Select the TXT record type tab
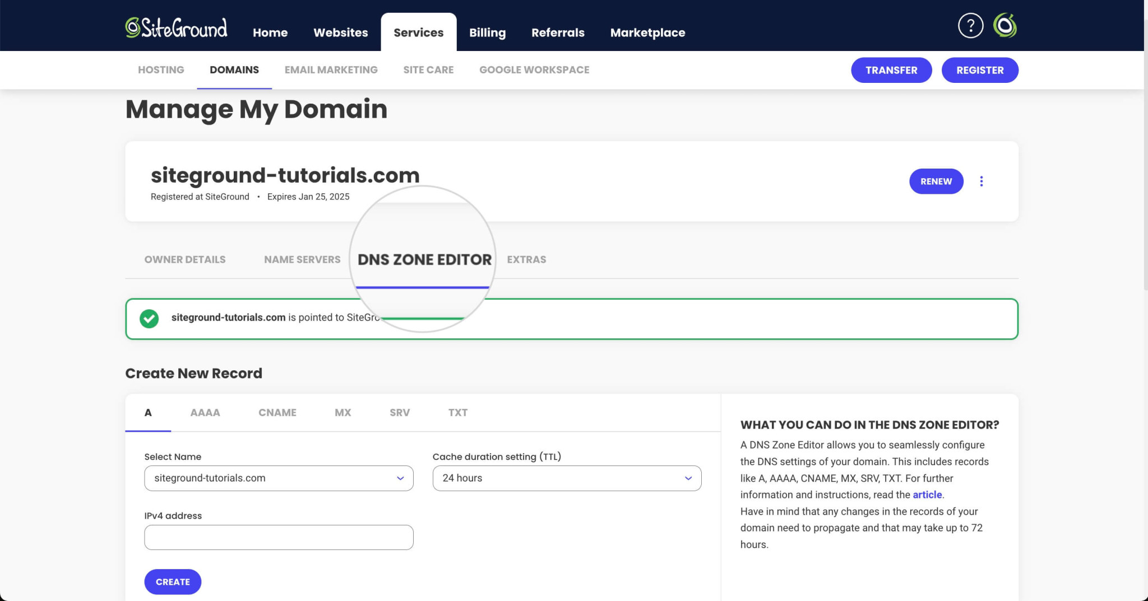 [x=457, y=413]
